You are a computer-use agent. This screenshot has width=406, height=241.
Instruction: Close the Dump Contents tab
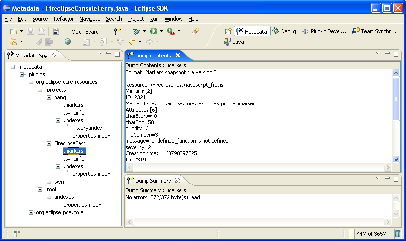tap(177, 55)
